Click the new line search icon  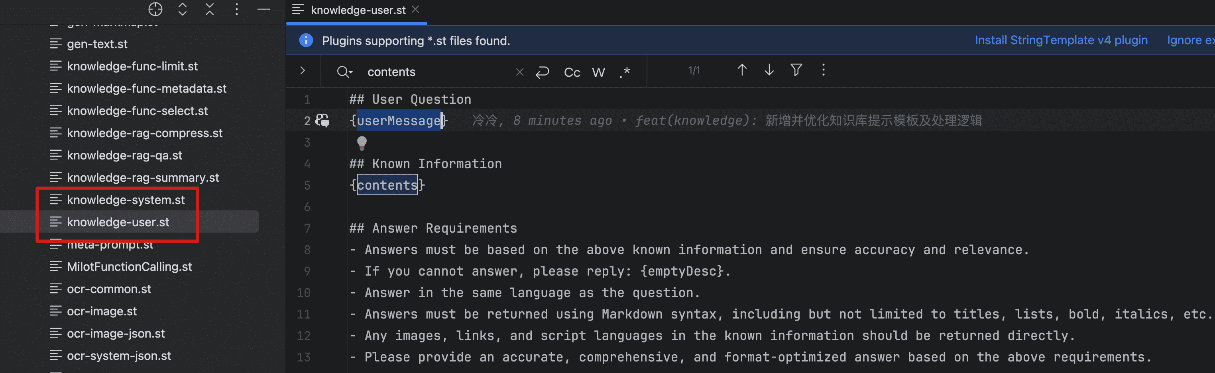[543, 72]
